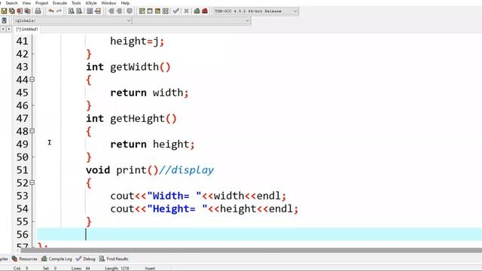Screen dimensions: 482x271
Task: Click the "Height= " string on line 54
Action: [x=177, y=209]
